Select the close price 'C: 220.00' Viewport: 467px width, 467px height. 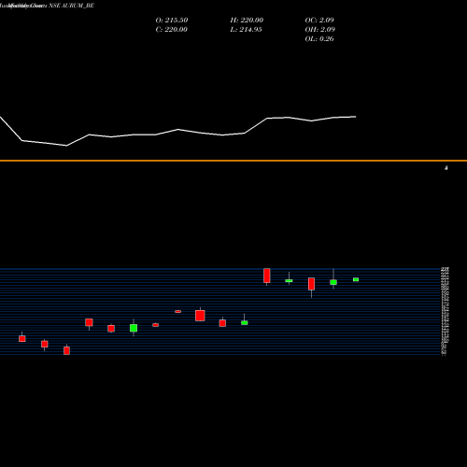point(171,30)
